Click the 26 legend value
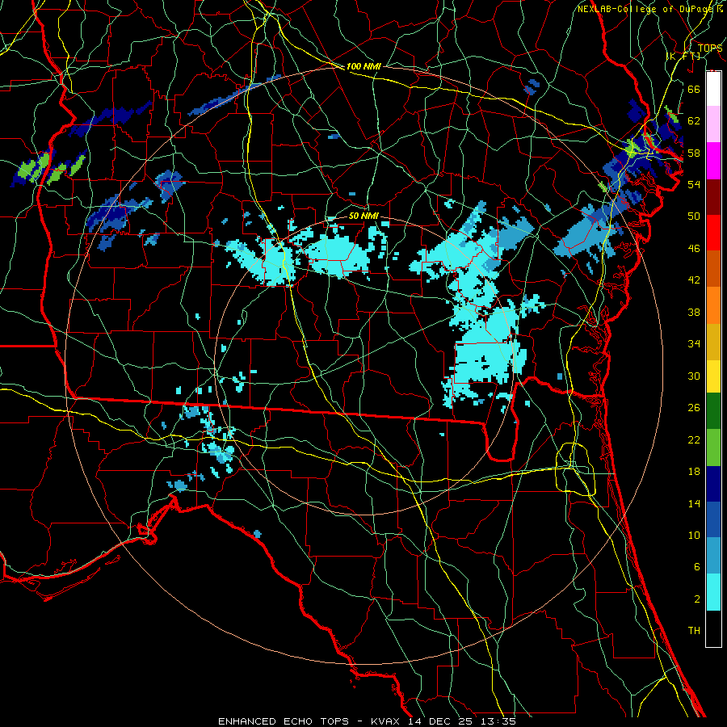This screenshot has height=727, width=727. pyautogui.click(x=694, y=408)
